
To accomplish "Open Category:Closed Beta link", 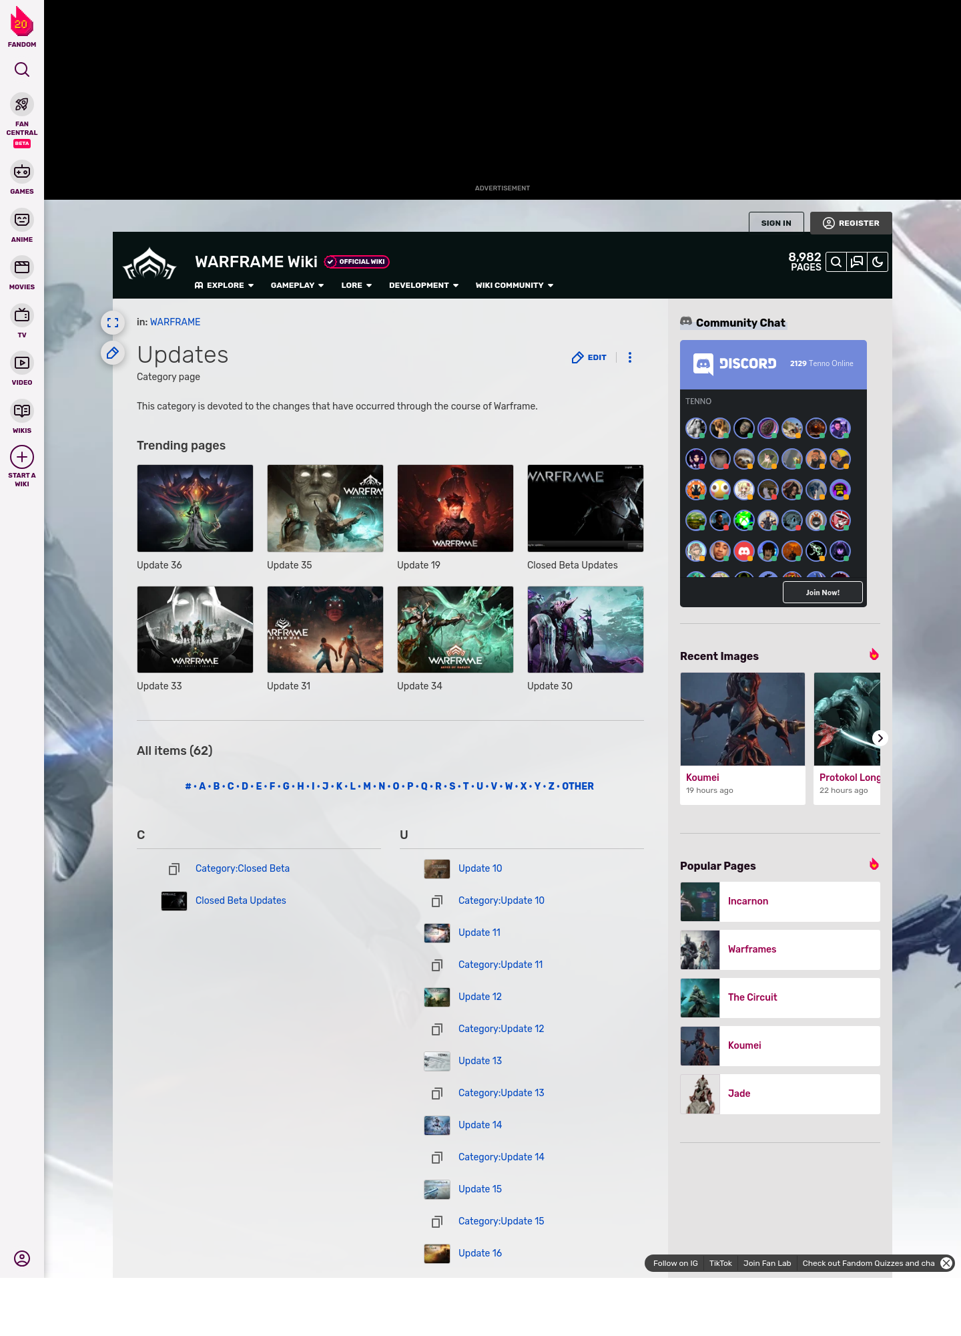I will click(x=242, y=868).
